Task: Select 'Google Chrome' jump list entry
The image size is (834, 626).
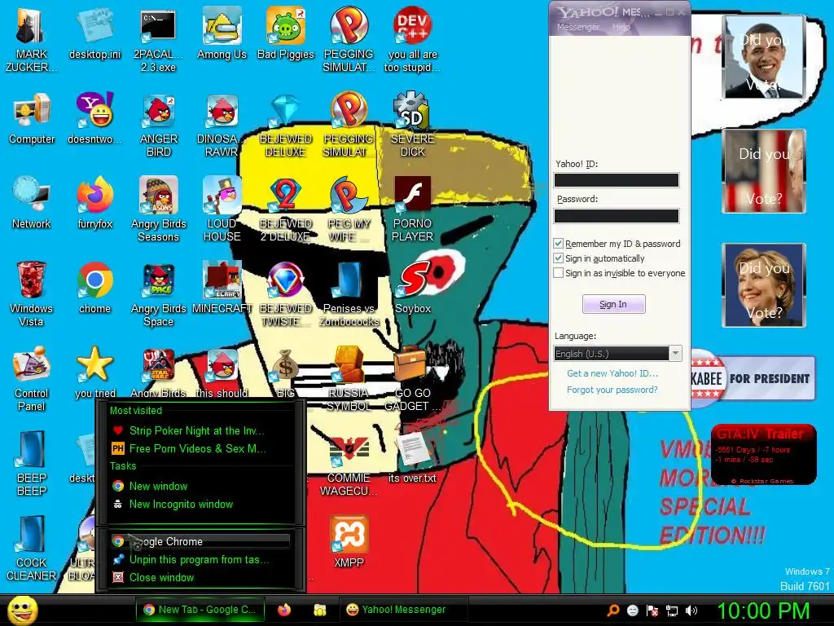Action: [200, 541]
